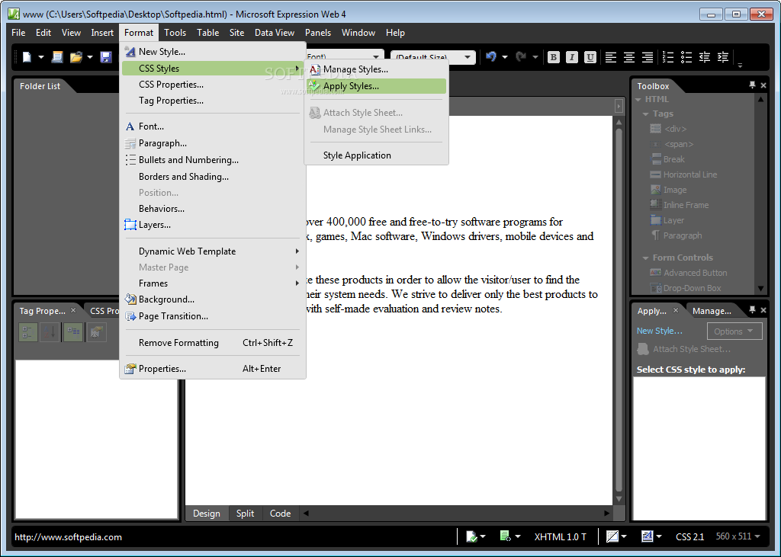Viewport: 781px width, 557px height.
Task: Select Layer in the Toolbox
Action: 667,220
